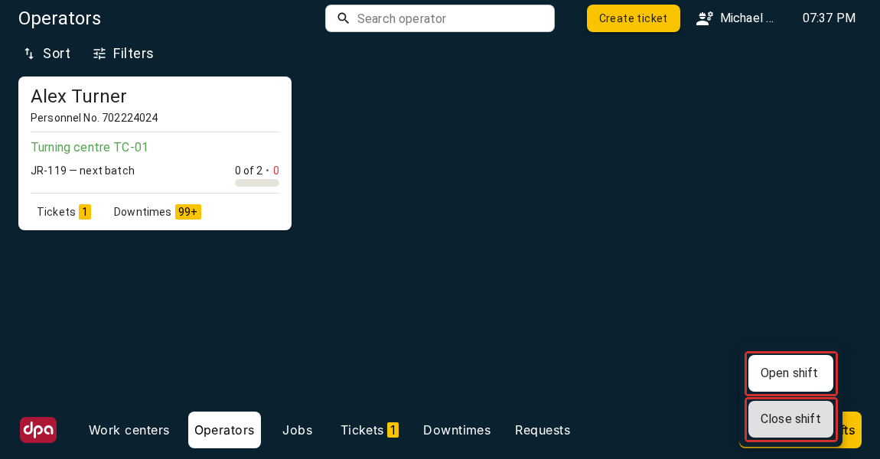880x459 pixels.
Task: Select the Operators tab
Action: pyautogui.click(x=224, y=430)
